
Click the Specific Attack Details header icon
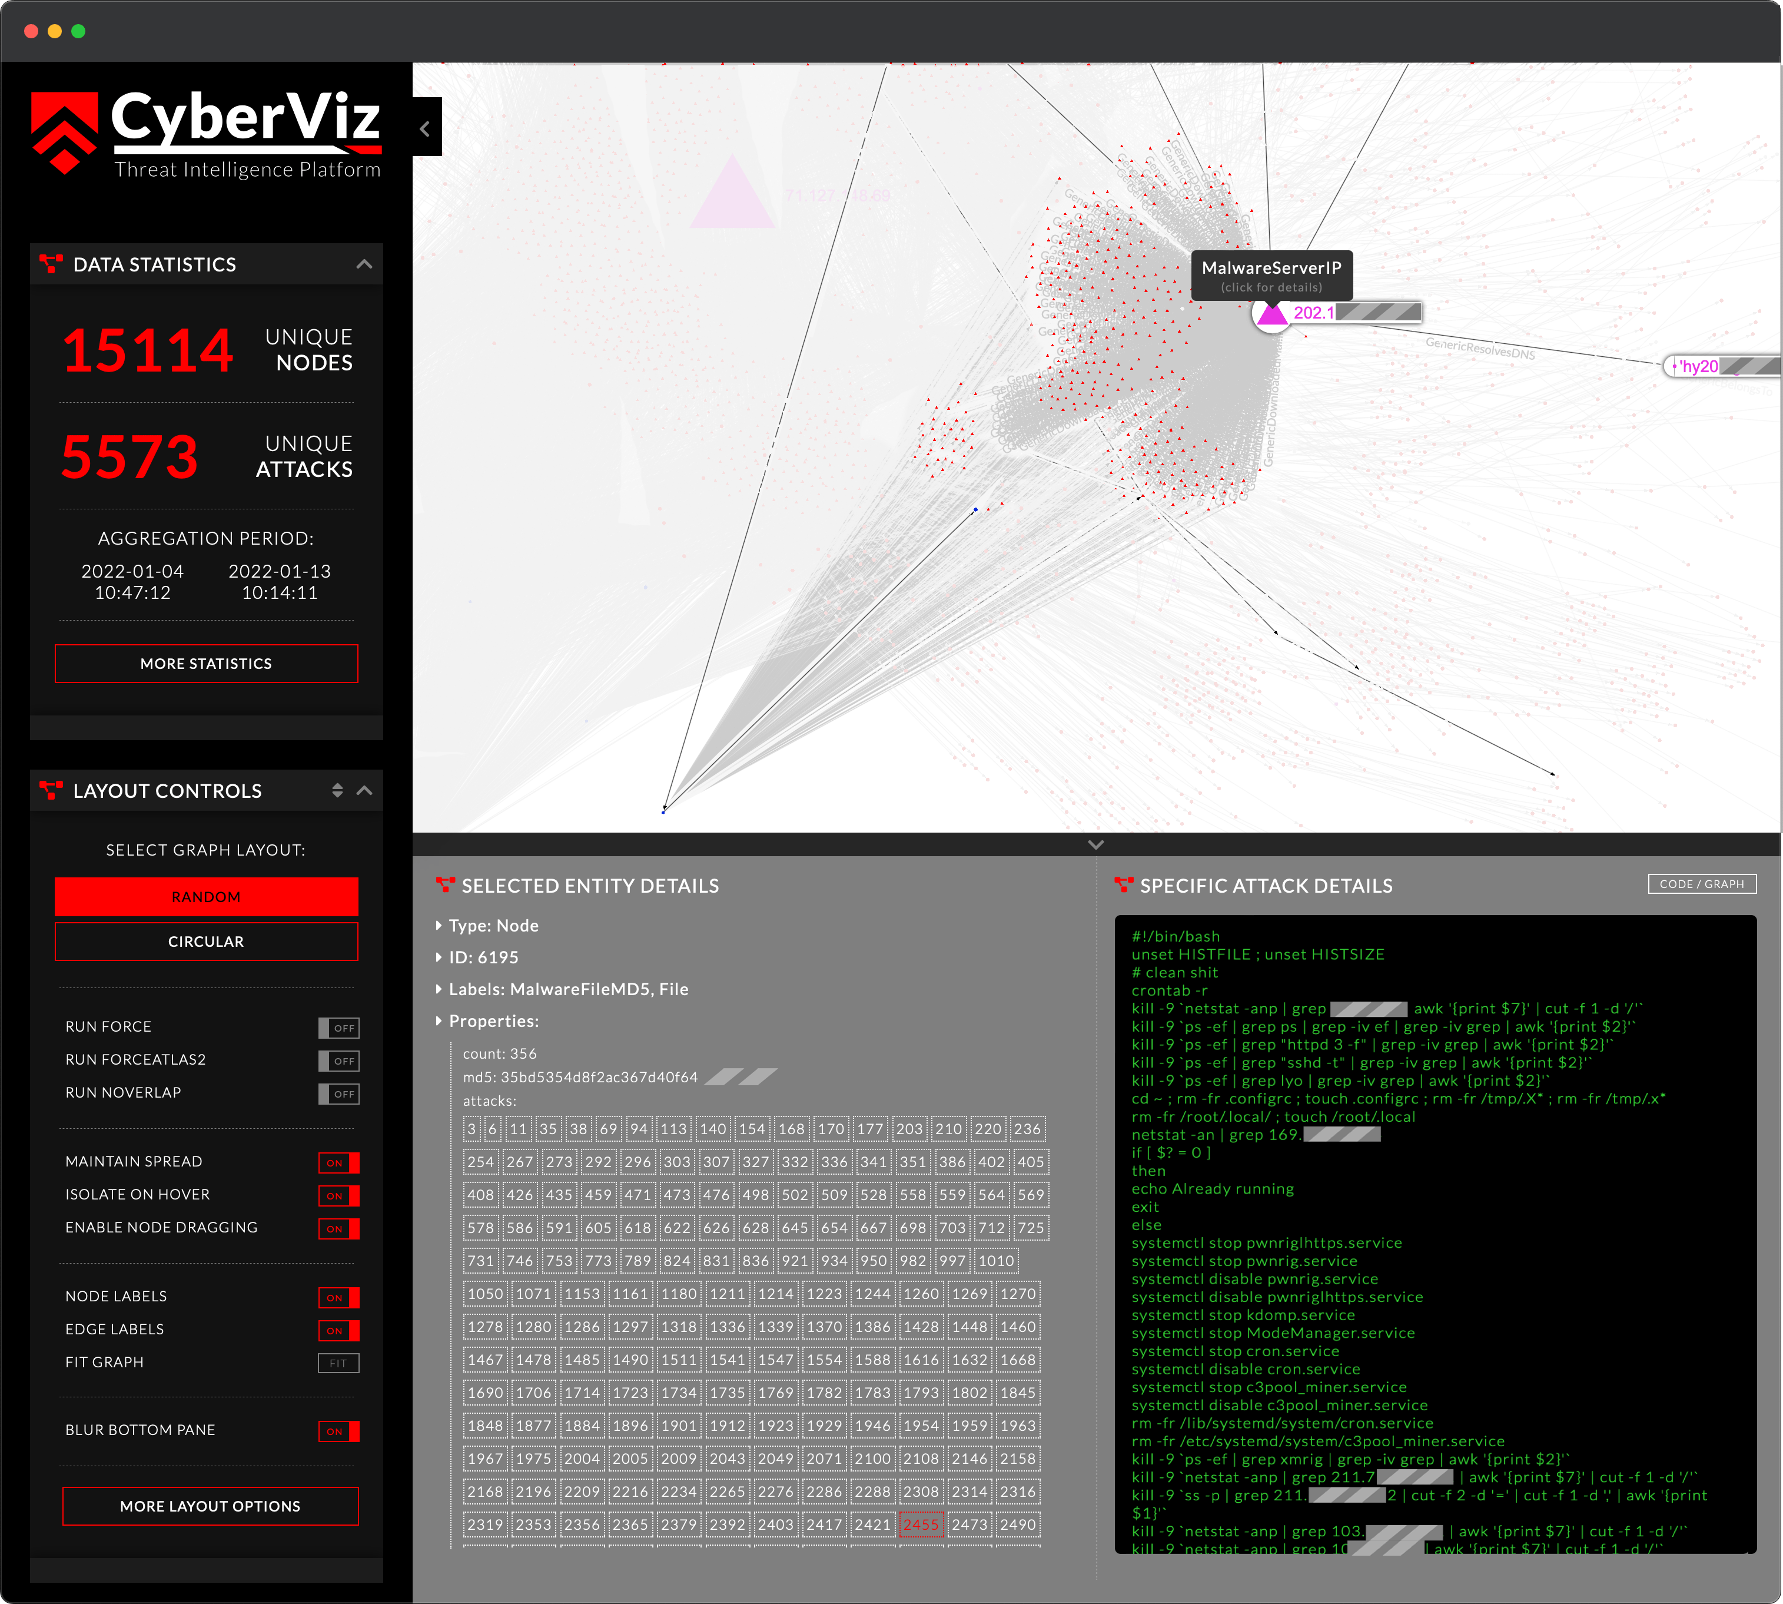[x=1123, y=885]
